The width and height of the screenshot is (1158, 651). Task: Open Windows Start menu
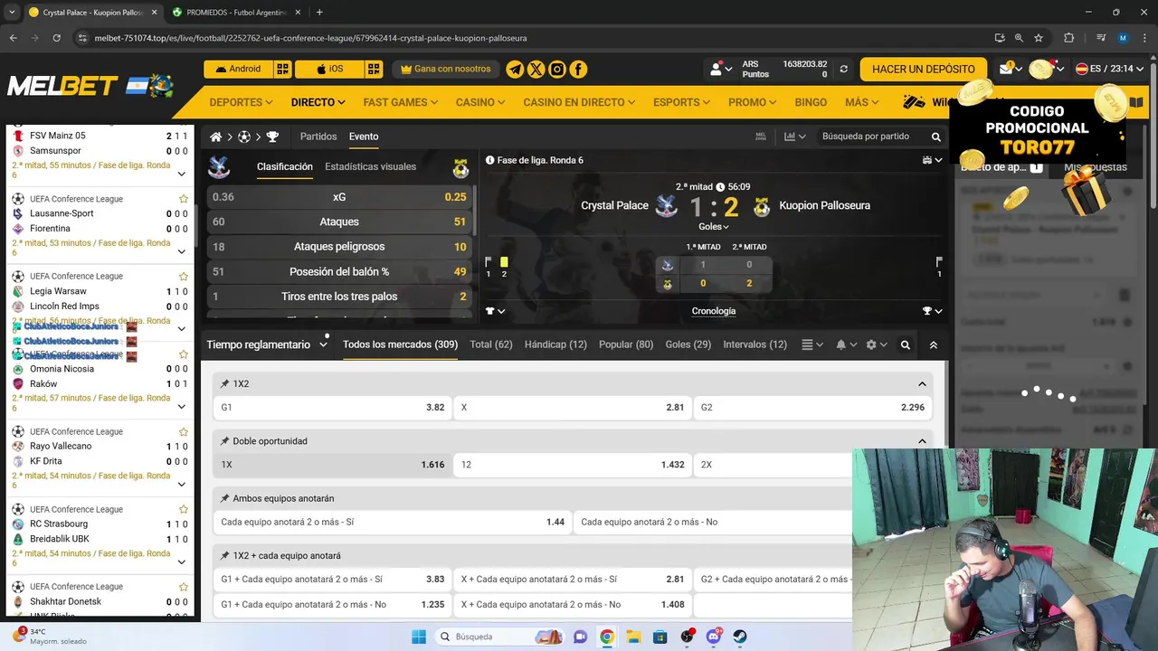(419, 637)
